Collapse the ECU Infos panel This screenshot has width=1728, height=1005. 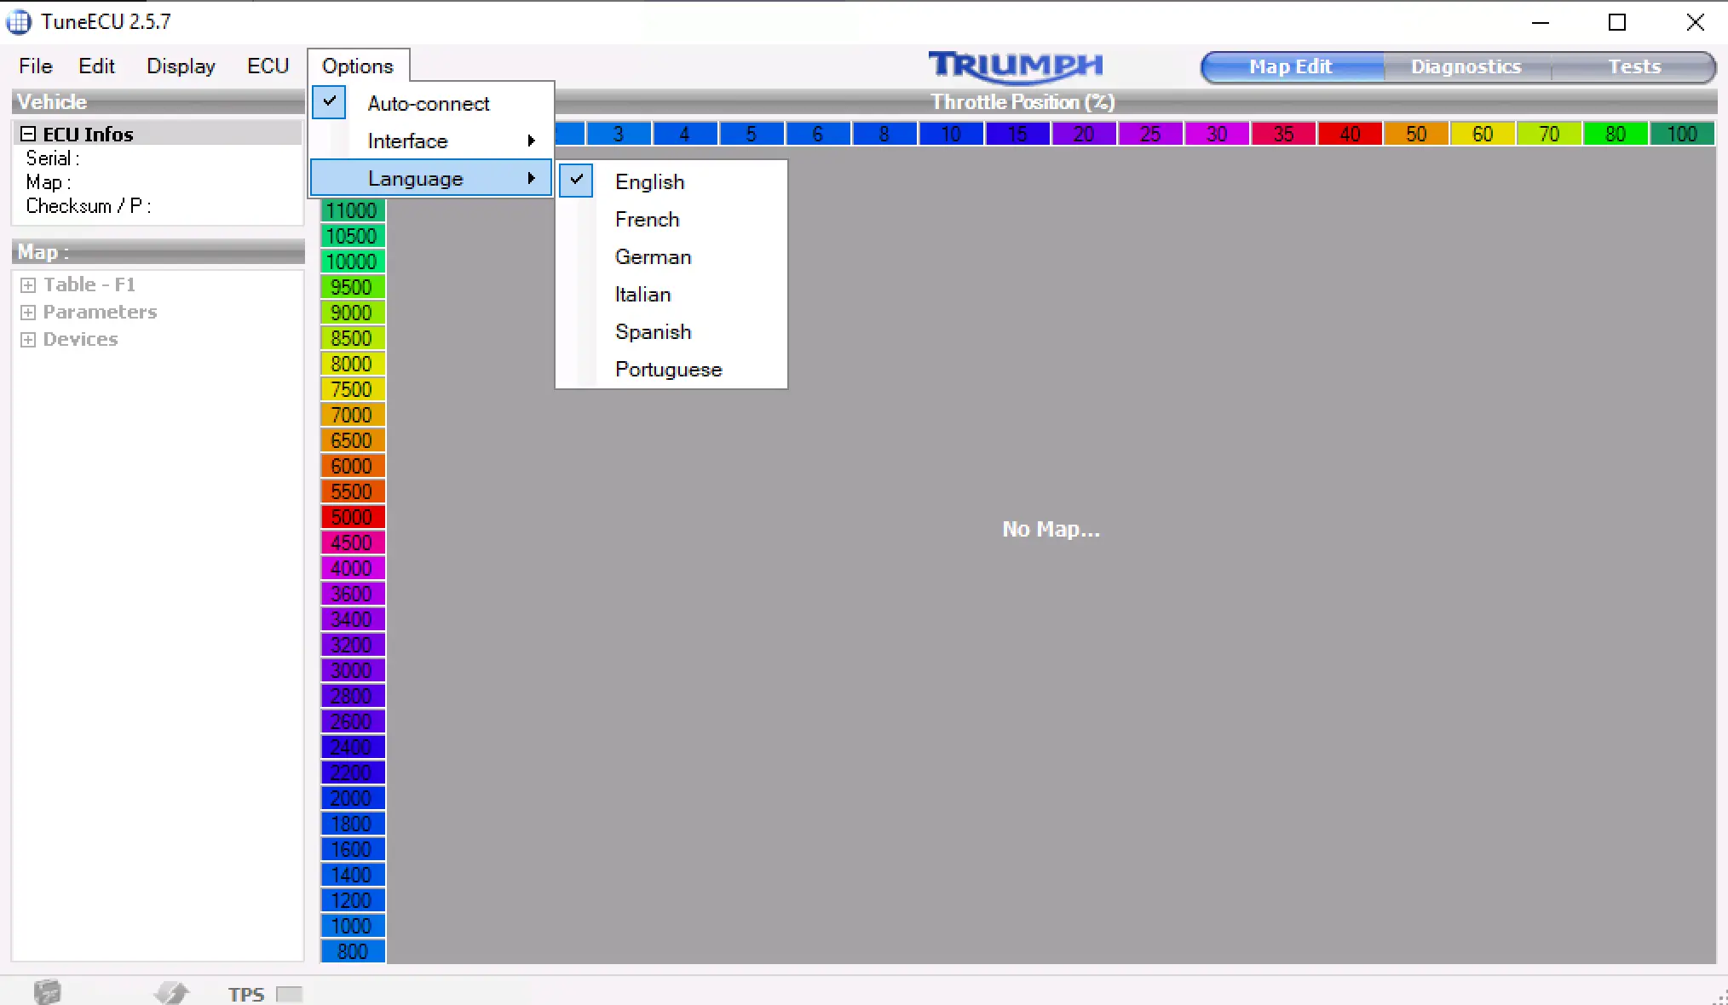(x=28, y=133)
